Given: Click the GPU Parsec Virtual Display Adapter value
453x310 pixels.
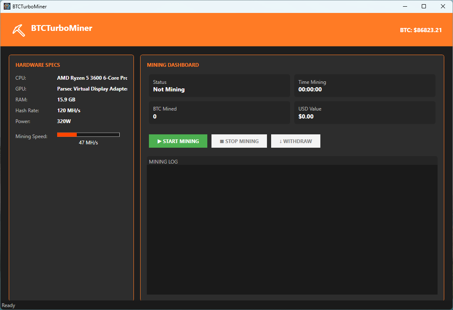Looking at the screenshot, I should (x=92, y=89).
